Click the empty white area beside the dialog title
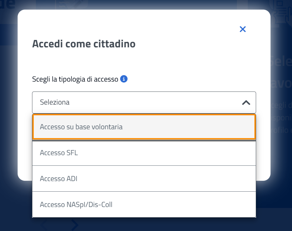292x231 pixels. [186, 44]
